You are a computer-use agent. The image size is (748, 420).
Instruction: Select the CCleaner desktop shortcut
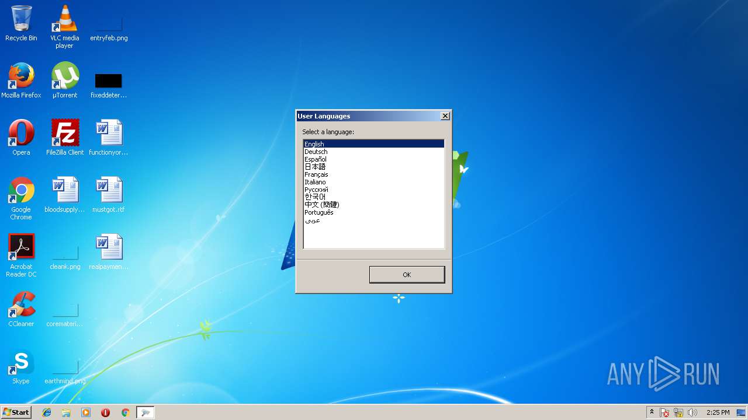[21, 309]
